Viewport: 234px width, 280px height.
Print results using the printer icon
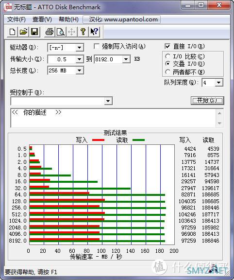pos(50,32)
